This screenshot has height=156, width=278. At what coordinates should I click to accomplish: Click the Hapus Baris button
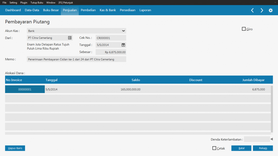point(15,148)
